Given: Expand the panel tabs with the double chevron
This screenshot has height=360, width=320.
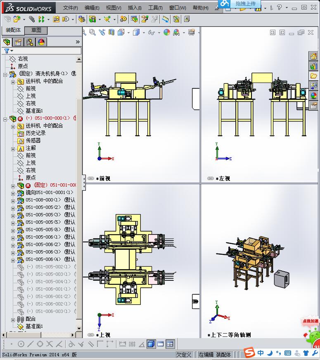Looking at the screenshot, I should click(x=78, y=42).
